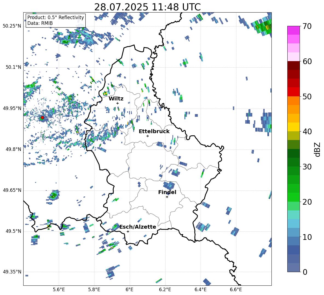Click the 49.35°N latitude label
324x295 pixels.
click(12, 272)
